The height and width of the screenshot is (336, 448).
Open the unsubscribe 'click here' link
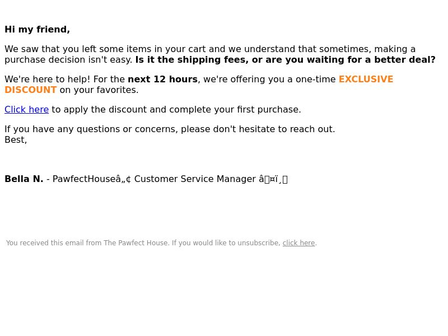pos(298,243)
